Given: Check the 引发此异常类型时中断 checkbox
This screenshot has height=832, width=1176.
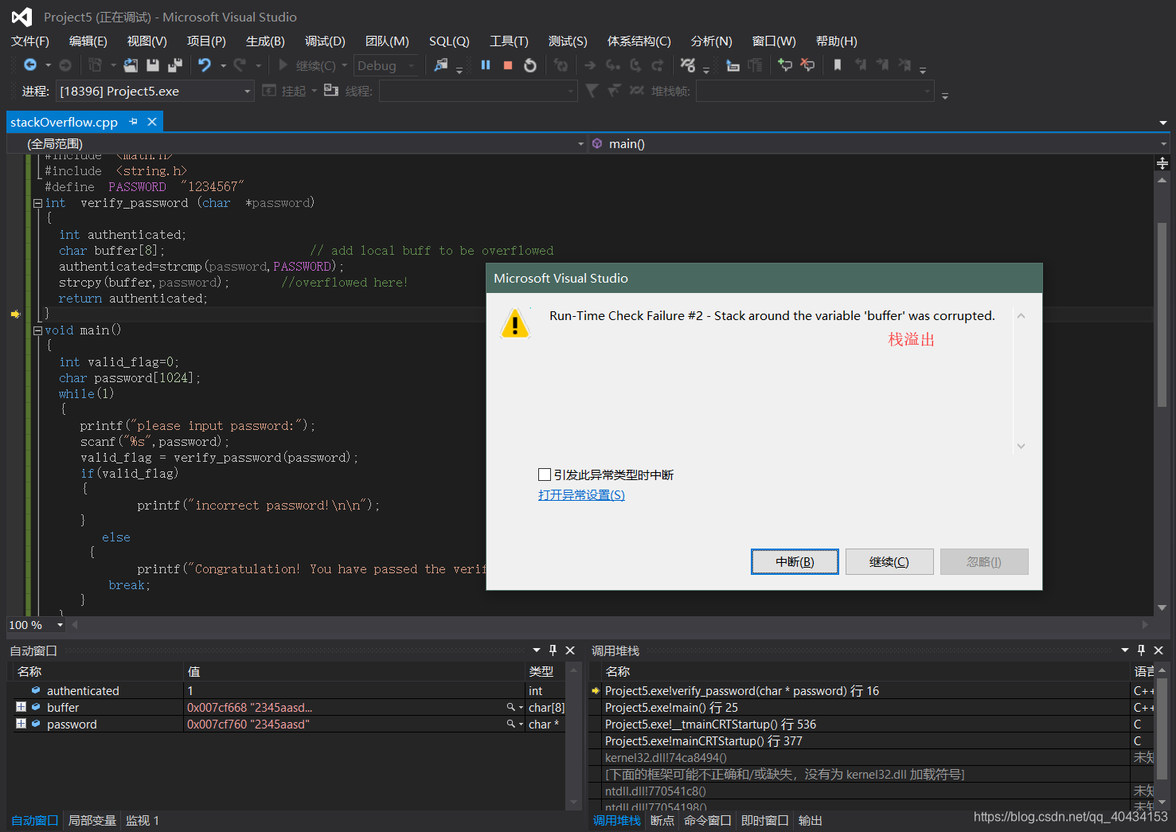Looking at the screenshot, I should coord(545,475).
